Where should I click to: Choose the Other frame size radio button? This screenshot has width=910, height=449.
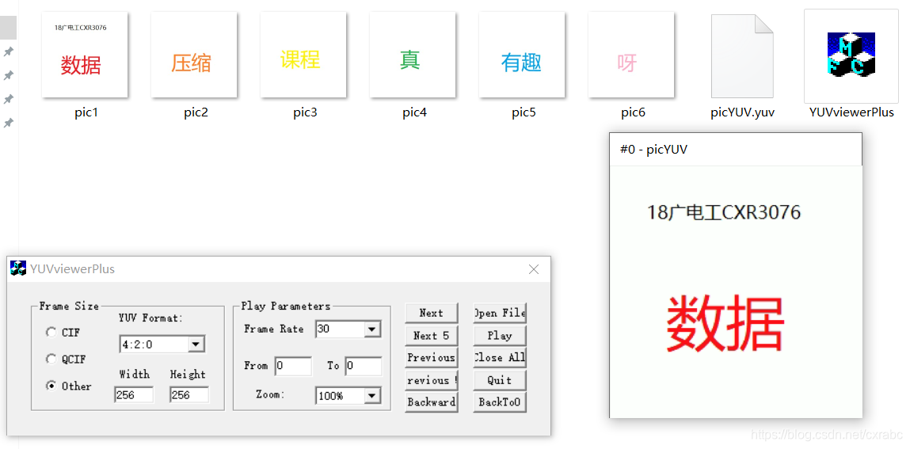[51, 385]
